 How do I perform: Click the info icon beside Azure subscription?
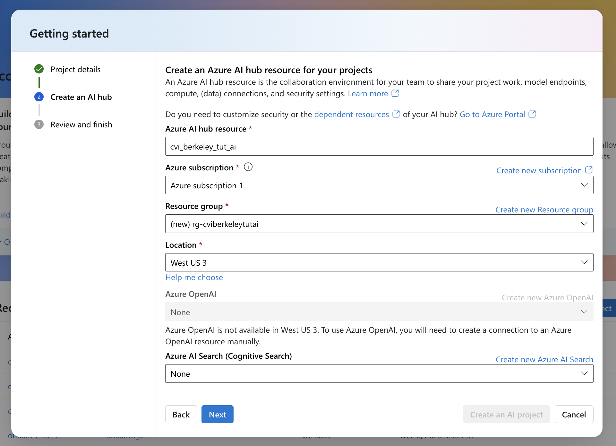pyautogui.click(x=248, y=167)
